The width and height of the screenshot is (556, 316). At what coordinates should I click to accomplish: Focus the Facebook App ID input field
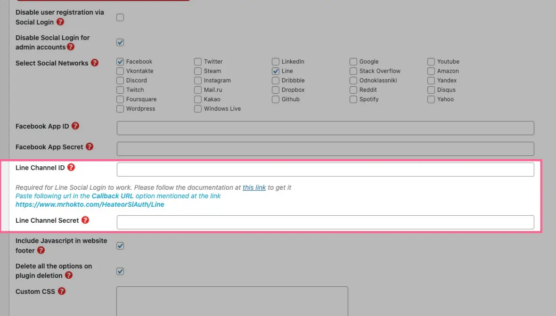click(325, 128)
